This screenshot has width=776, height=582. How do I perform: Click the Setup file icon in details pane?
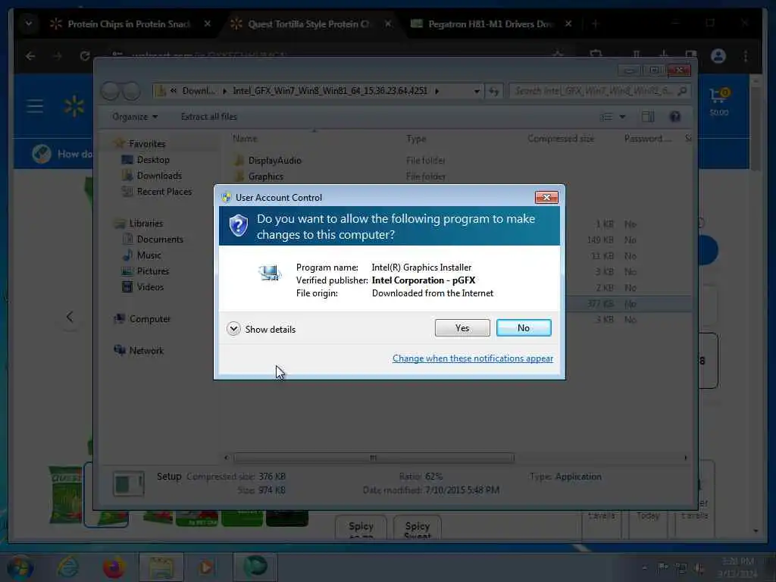[x=129, y=483]
